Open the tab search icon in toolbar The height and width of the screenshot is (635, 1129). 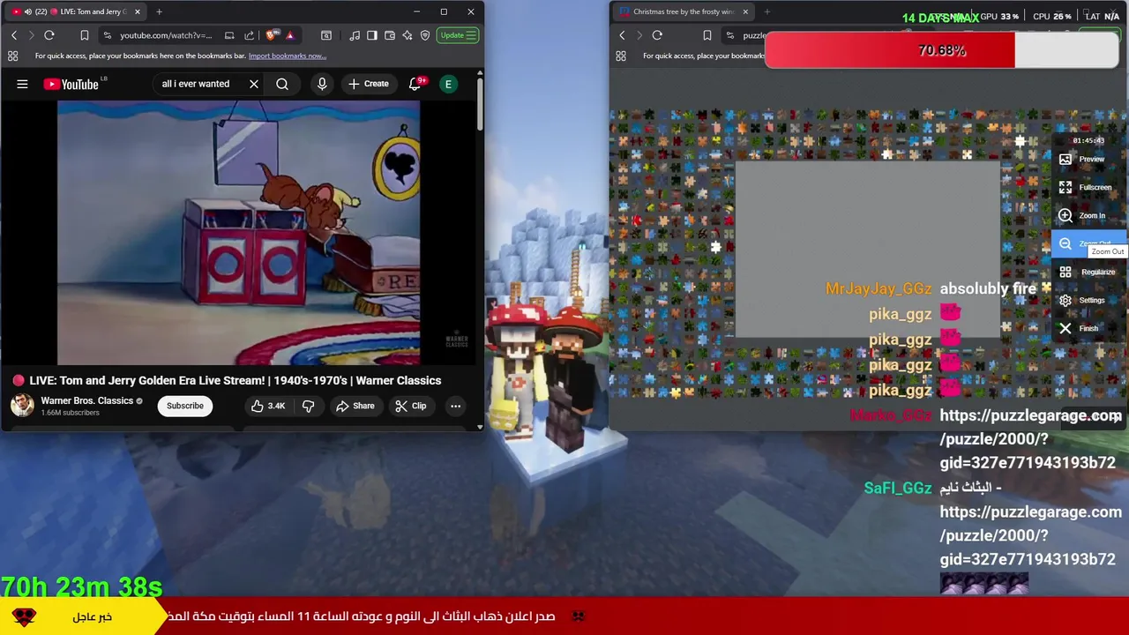[x=326, y=35]
